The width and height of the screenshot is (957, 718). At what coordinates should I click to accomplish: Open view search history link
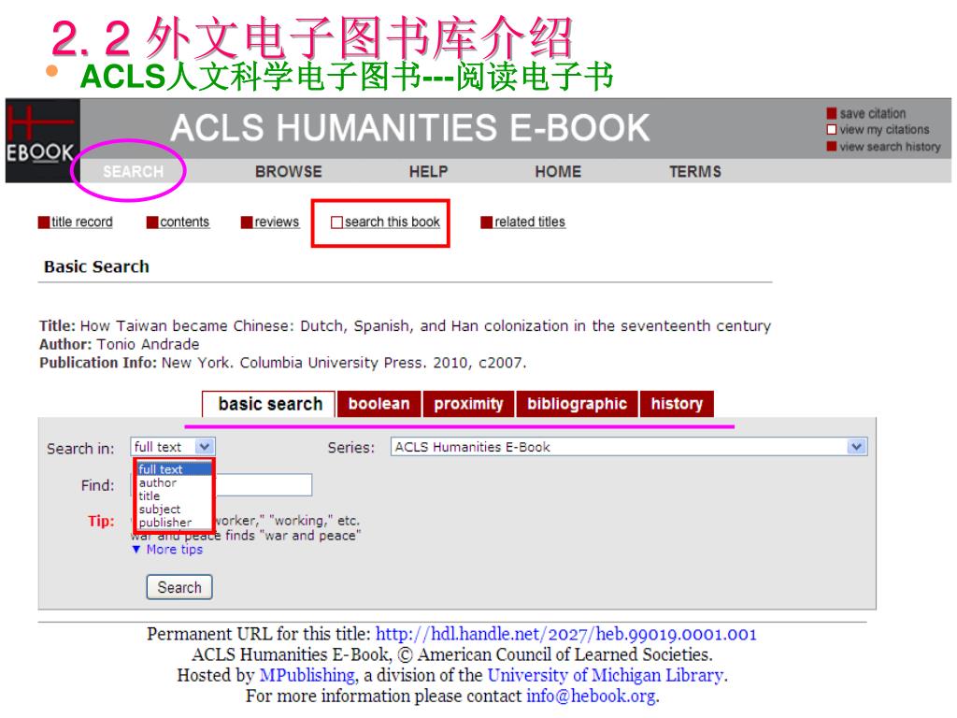point(890,147)
